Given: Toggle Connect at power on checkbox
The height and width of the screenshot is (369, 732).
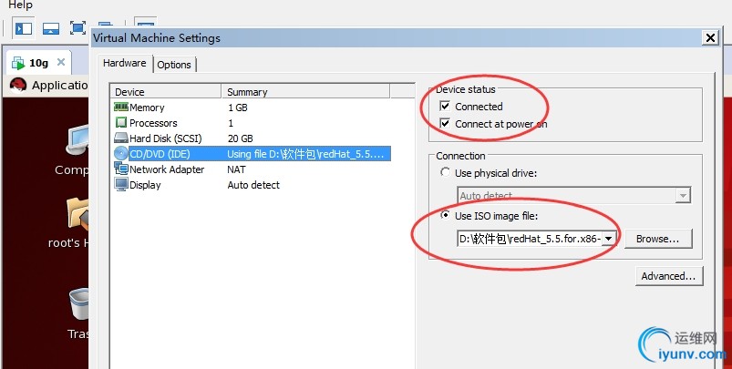Looking at the screenshot, I should click(445, 124).
